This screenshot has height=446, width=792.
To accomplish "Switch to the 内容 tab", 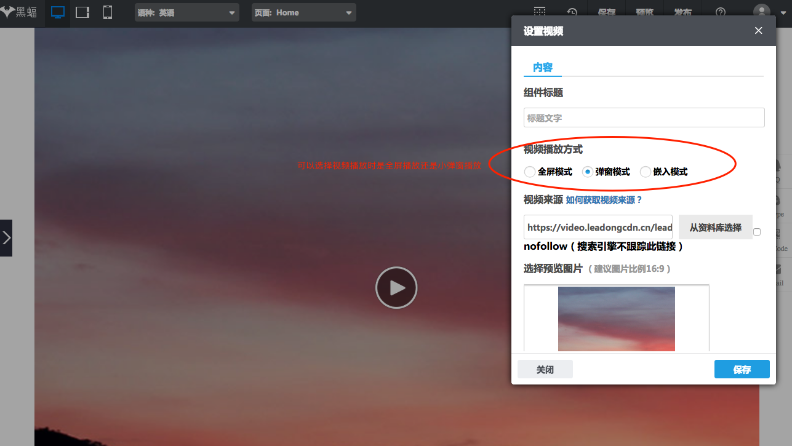I will (x=542, y=68).
